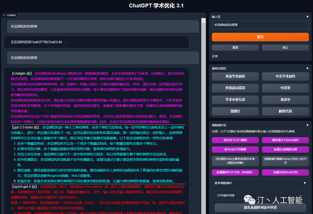
Task: Click the 【chatglm 说】 response heading
Action: click(22, 74)
